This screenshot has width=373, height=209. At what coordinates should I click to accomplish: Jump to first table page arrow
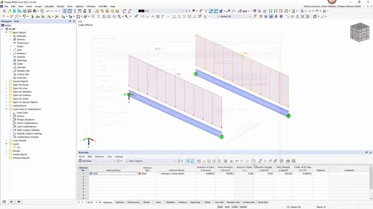click(79, 203)
